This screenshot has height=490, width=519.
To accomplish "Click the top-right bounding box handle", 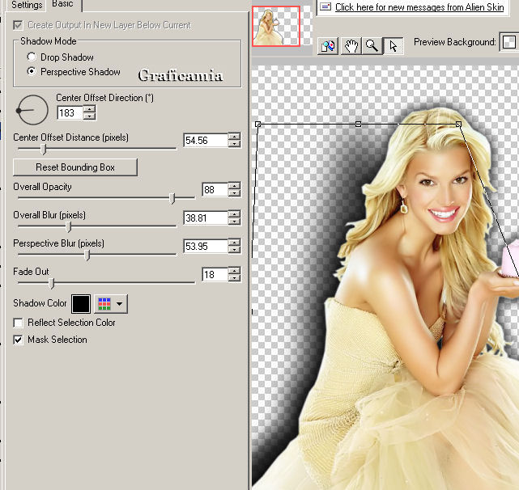I will (458, 125).
